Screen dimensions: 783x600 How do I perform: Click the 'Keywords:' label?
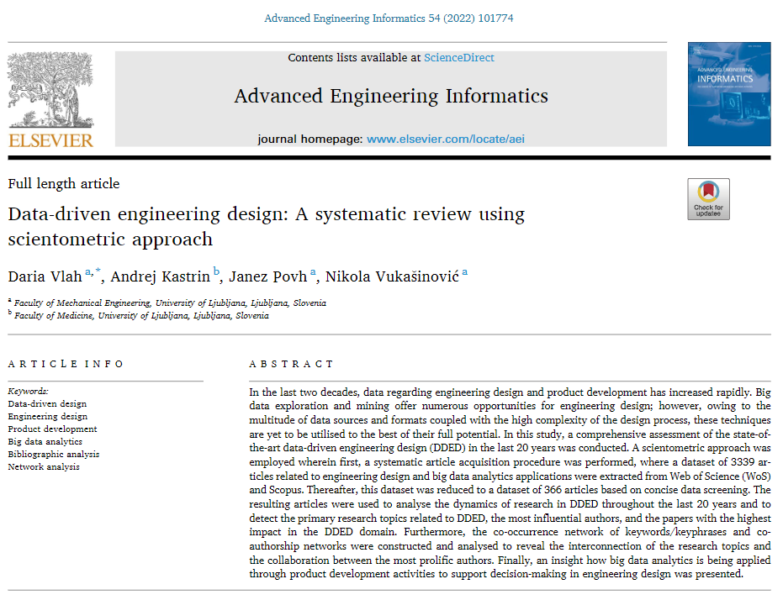point(29,392)
